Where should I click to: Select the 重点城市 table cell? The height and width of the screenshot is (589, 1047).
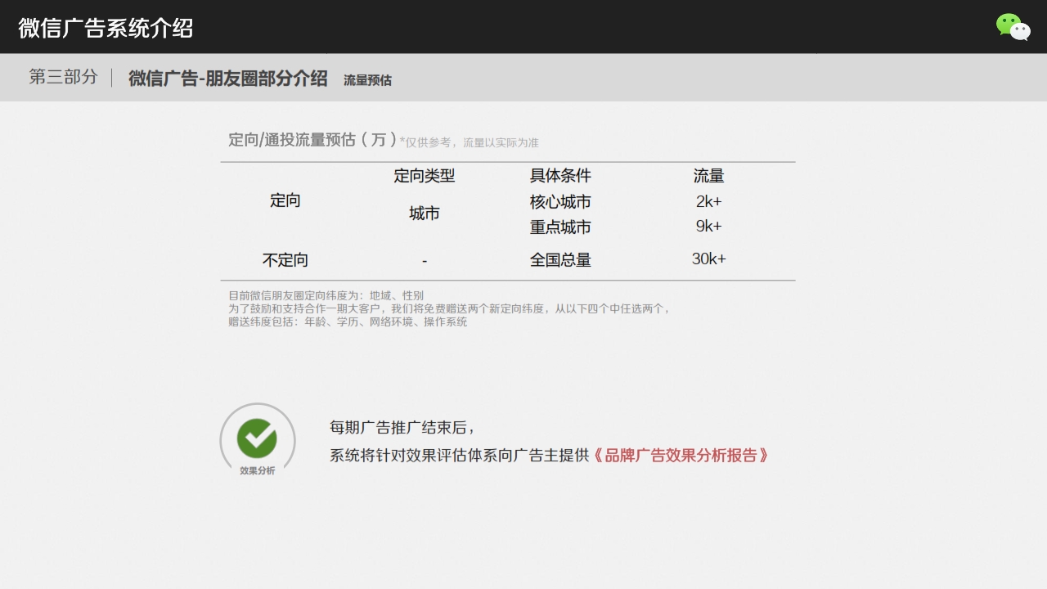pyautogui.click(x=560, y=227)
